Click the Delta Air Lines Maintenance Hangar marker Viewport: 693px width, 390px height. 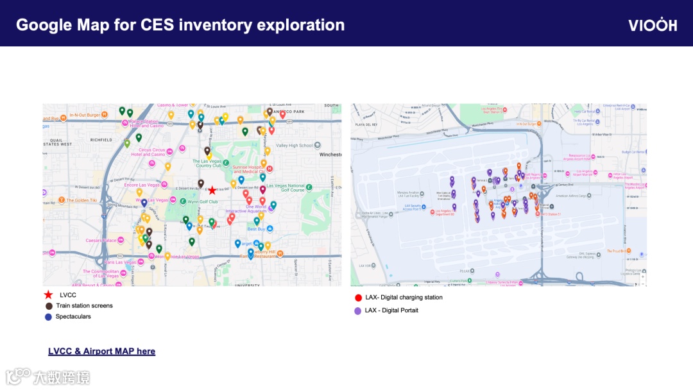(391, 215)
